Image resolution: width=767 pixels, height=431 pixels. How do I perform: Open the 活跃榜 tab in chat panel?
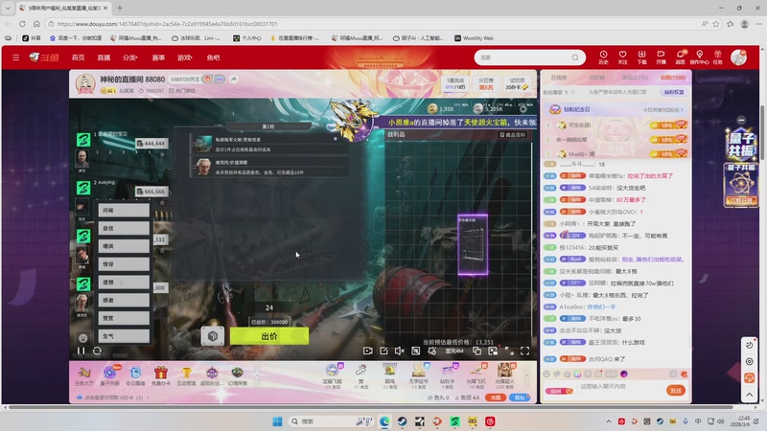[x=596, y=78]
